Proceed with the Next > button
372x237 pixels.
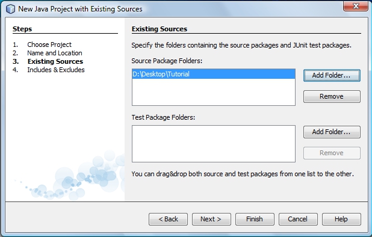coord(211,219)
